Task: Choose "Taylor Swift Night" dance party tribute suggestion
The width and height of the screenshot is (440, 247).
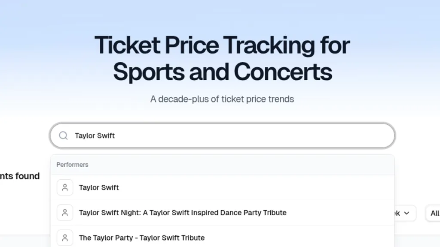Action: [x=183, y=213]
